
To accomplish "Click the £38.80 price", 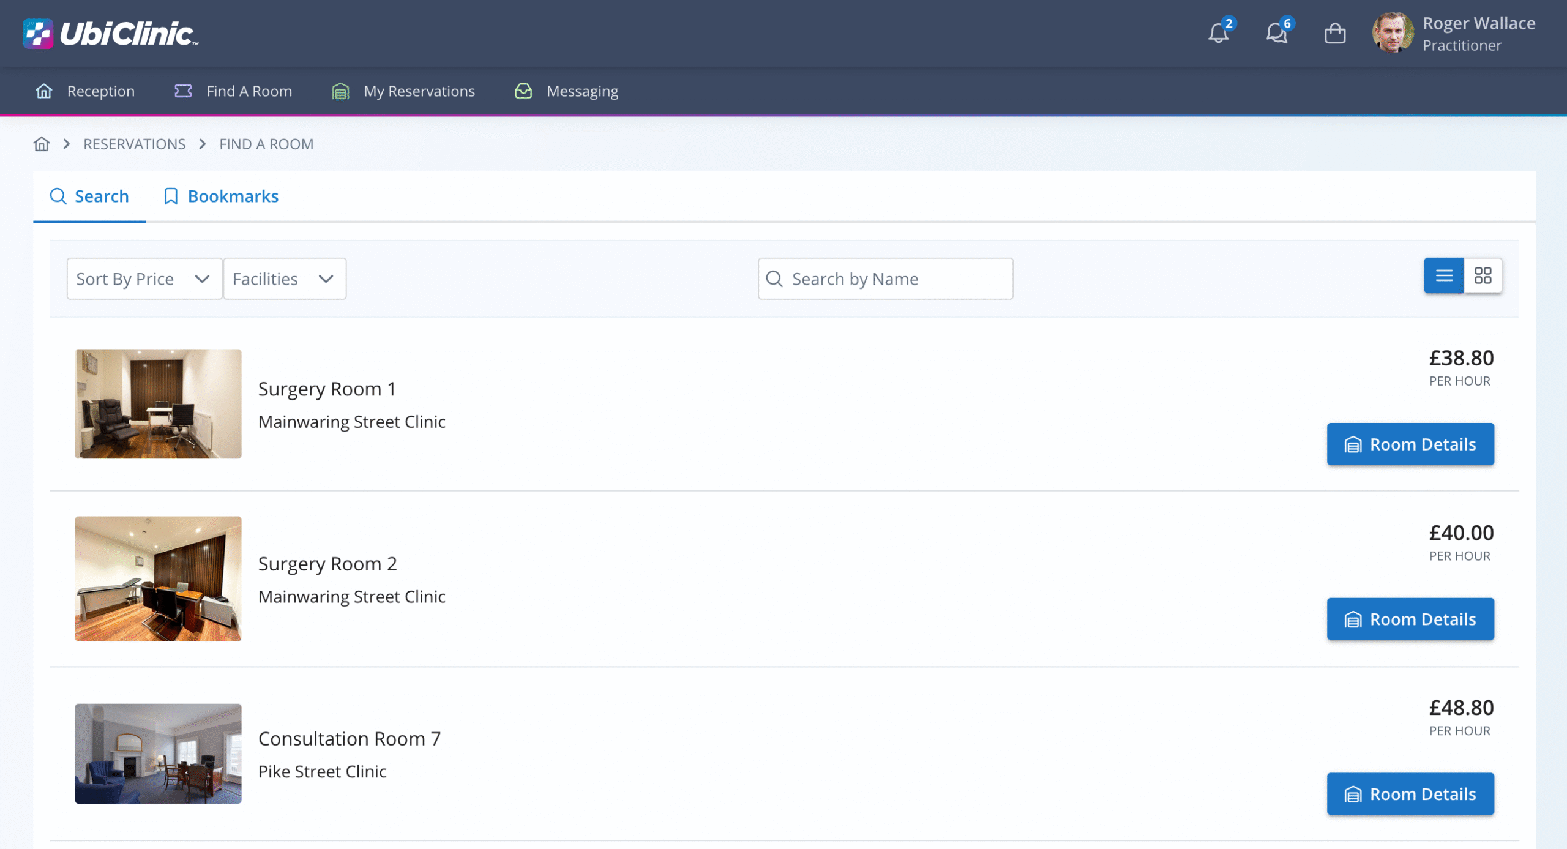I will (x=1461, y=357).
